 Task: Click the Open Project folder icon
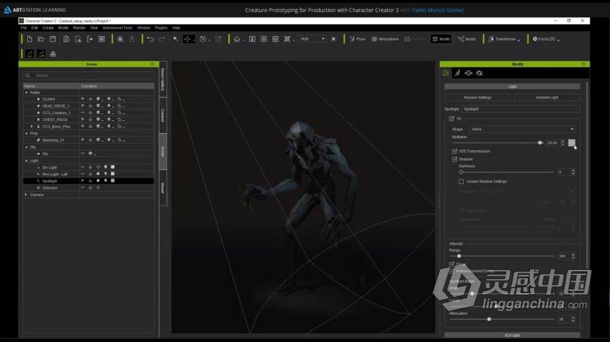pyautogui.click(x=41, y=39)
